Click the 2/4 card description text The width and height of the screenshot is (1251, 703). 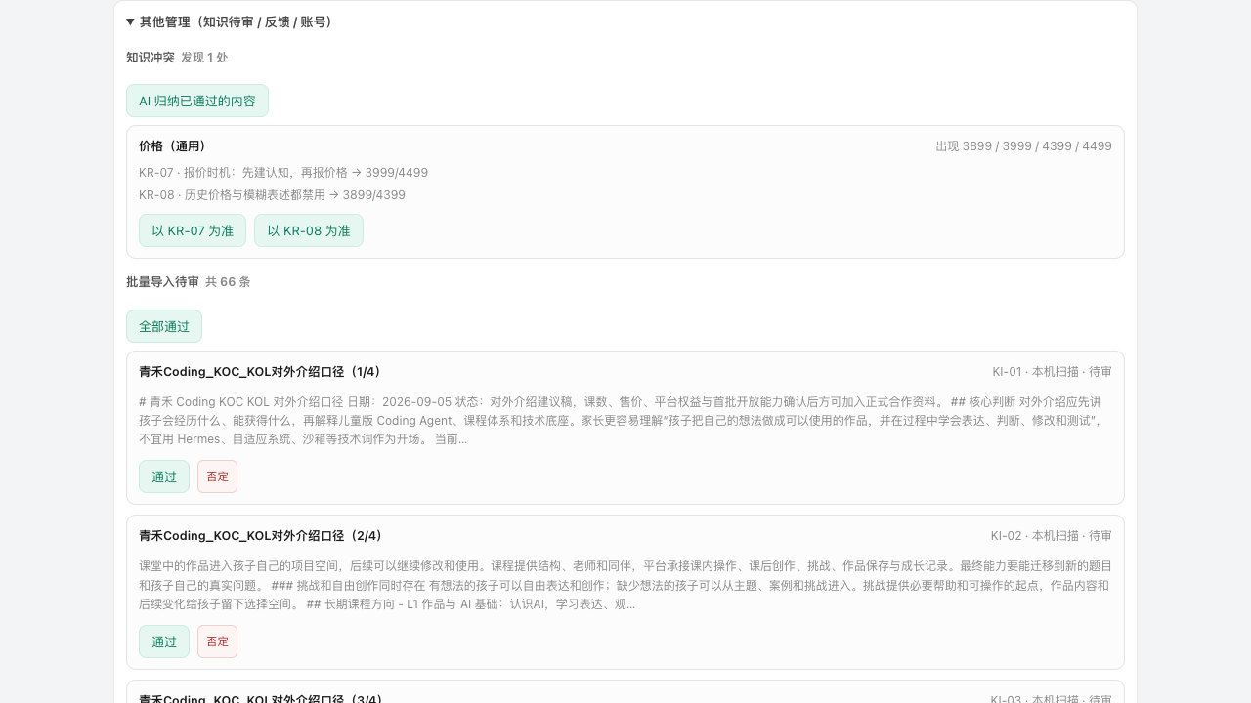click(x=625, y=585)
